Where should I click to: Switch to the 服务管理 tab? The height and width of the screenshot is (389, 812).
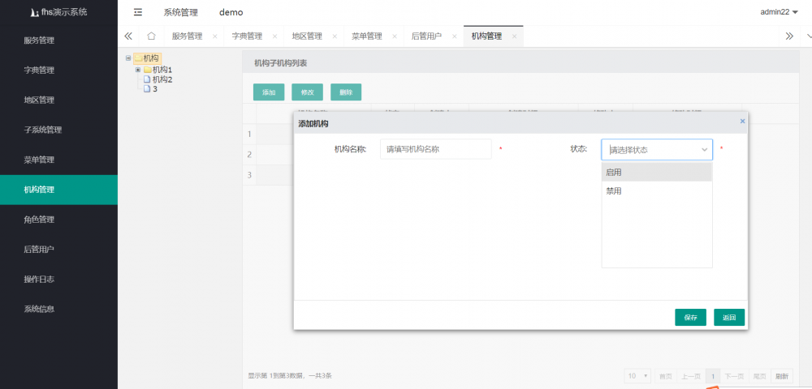(x=187, y=36)
